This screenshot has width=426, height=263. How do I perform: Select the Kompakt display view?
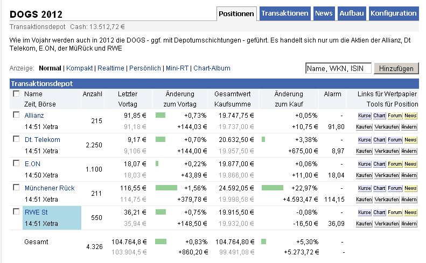coord(80,68)
